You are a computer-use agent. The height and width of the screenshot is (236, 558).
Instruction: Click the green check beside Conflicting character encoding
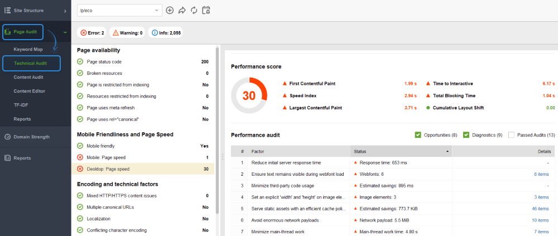[x=80, y=230]
